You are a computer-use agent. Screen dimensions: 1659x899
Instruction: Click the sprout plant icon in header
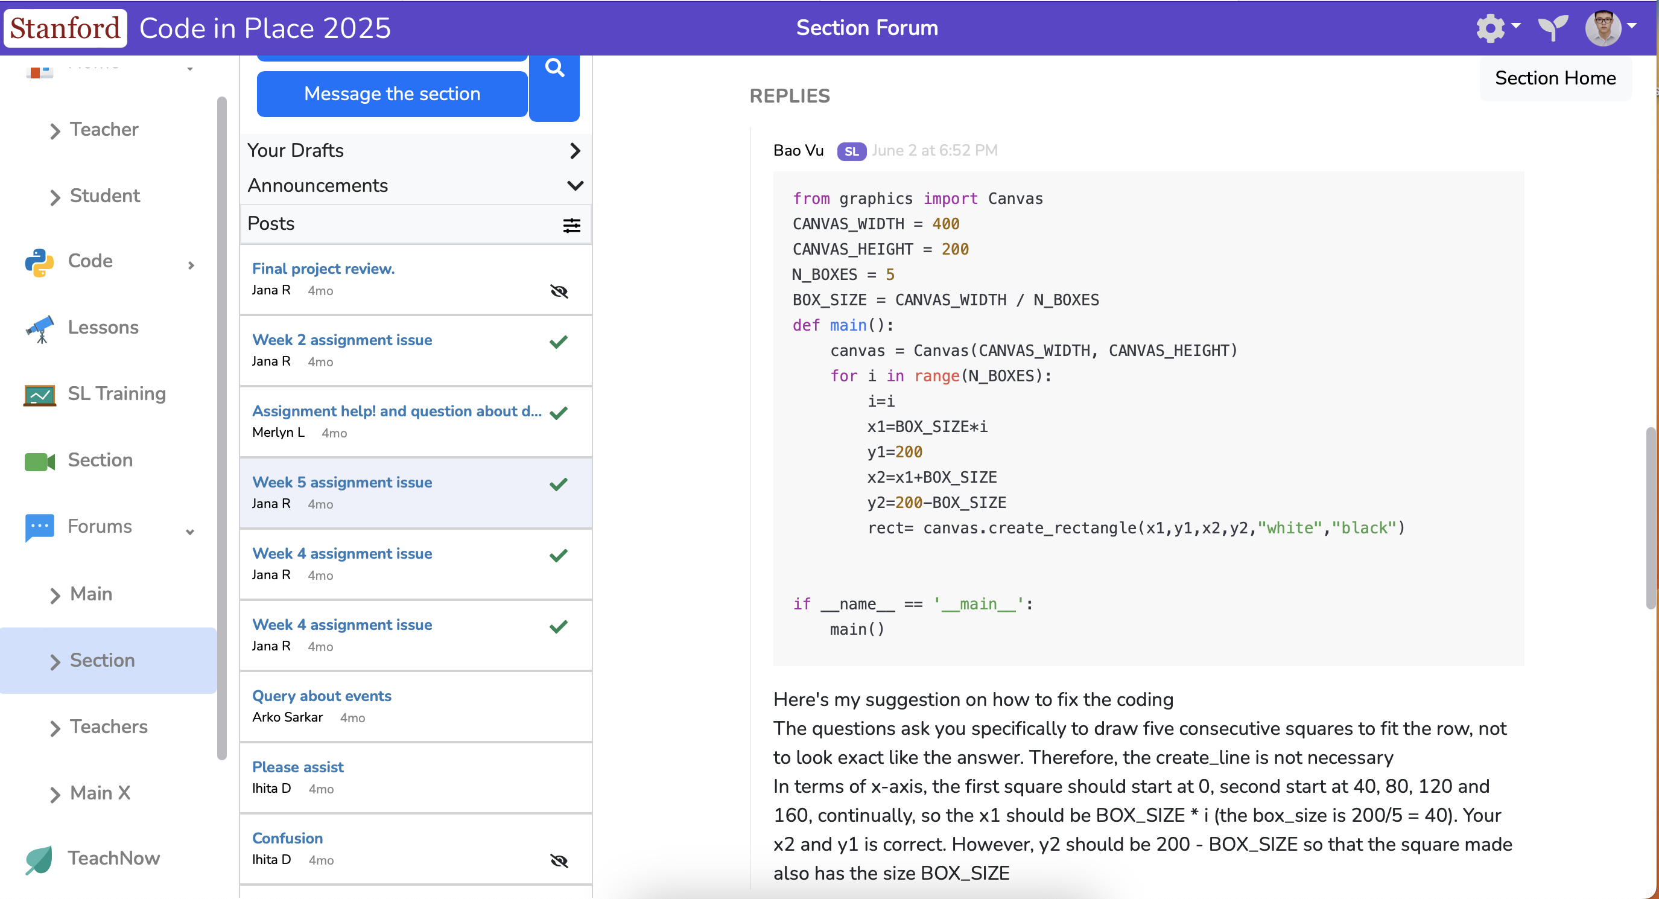pyautogui.click(x=1553, y=28)
